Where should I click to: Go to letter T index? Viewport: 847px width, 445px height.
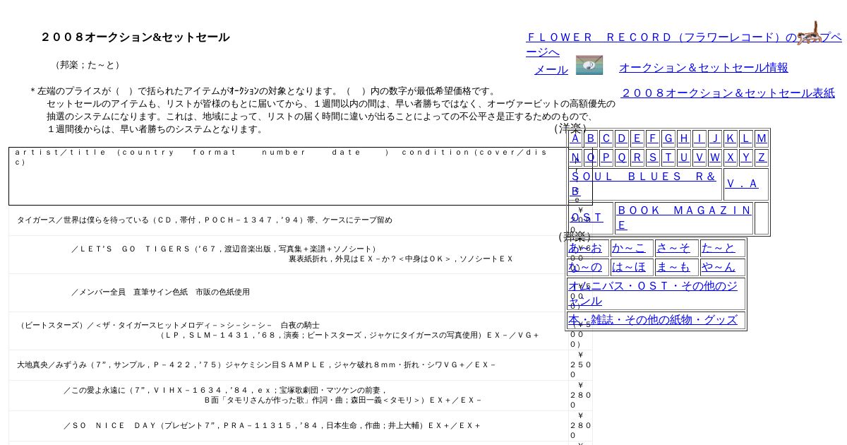point(668,157)
